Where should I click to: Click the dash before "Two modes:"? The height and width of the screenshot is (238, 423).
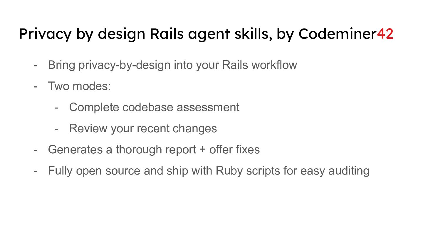pyautogui.click(x=36, y=86)
